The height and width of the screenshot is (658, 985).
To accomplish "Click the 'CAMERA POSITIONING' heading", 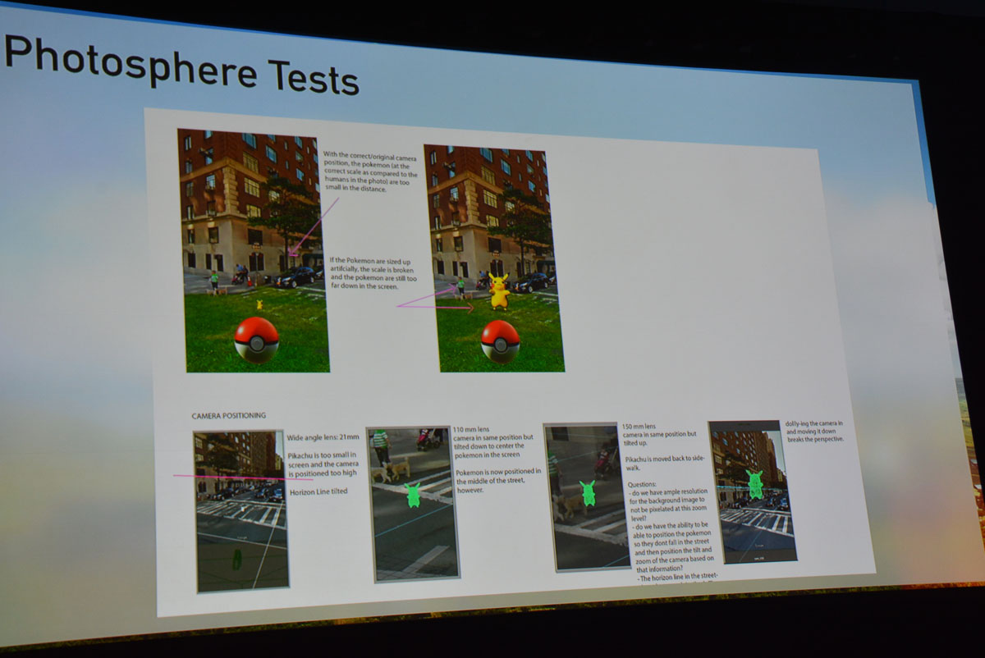I will (x=228, y=416).
